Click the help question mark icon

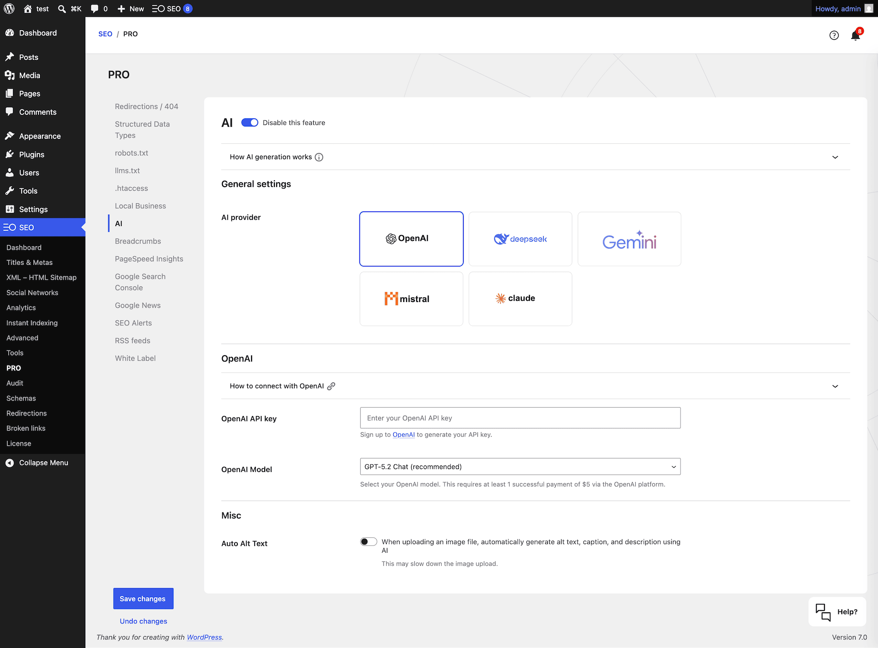point(834,35)
